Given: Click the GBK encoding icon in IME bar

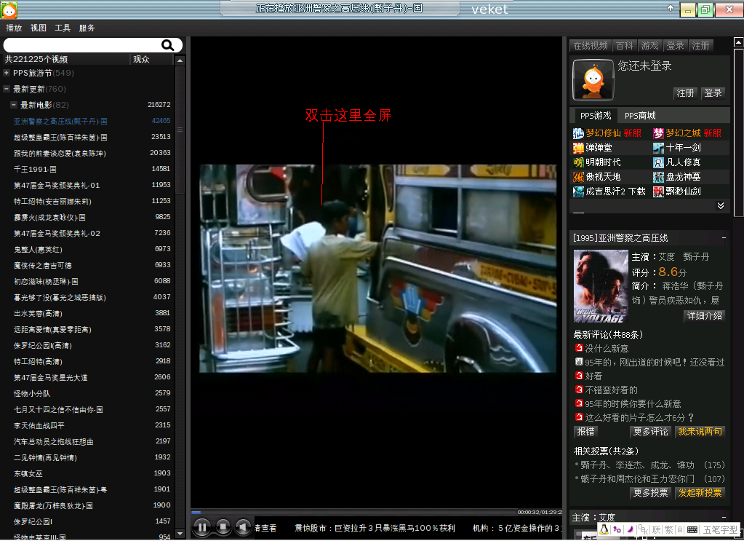Looking at the screenshot, I should 643,529.
